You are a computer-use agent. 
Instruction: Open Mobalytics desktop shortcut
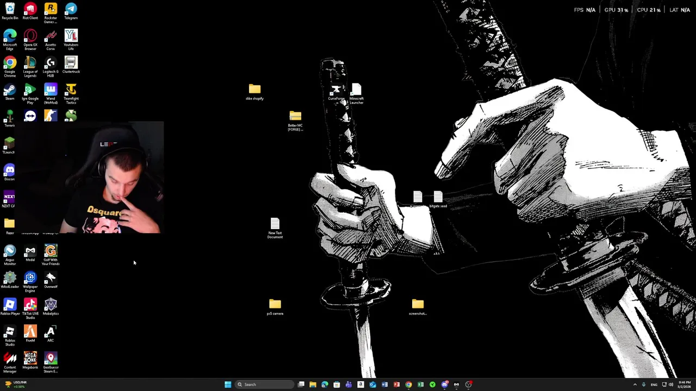point(51,307)
